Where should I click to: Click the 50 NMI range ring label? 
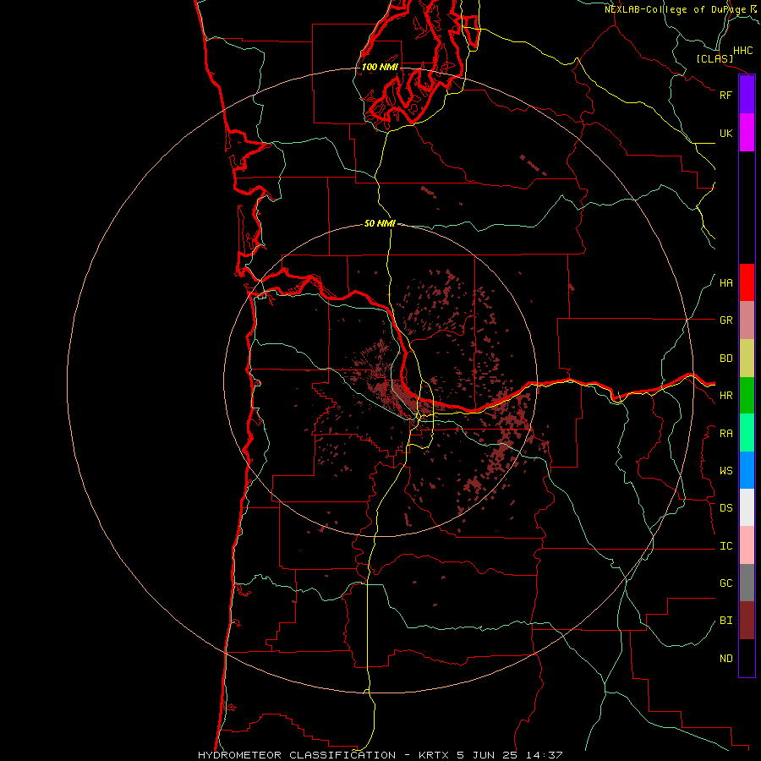coord(380,223)
